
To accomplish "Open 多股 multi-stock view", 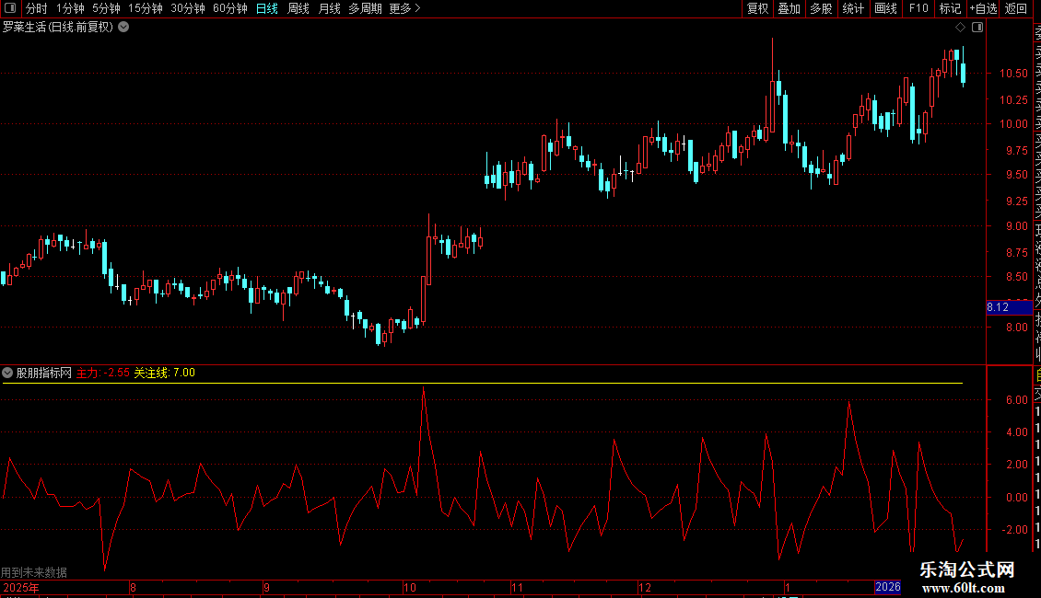I will (821, 8).
